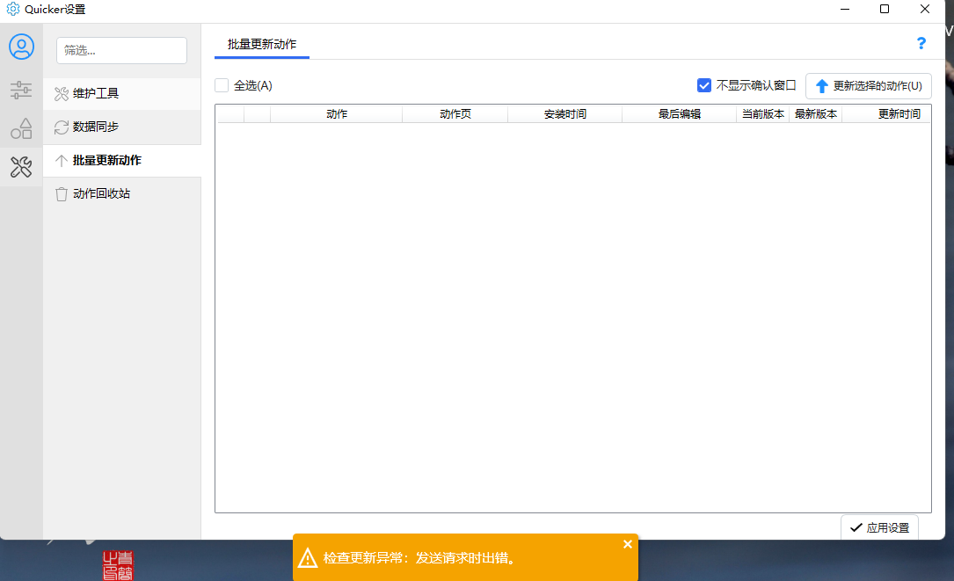The height and width of the screenshot is (581, 954).
Task: Click the 应用设置 button
Action: 879,527
